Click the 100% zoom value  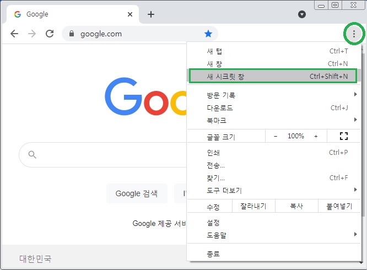[x=295, y=136]
